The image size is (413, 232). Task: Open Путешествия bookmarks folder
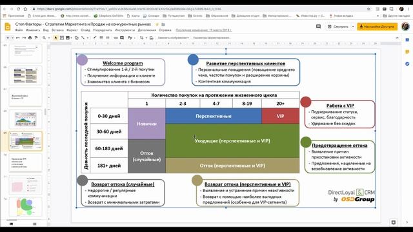[174, 15]
